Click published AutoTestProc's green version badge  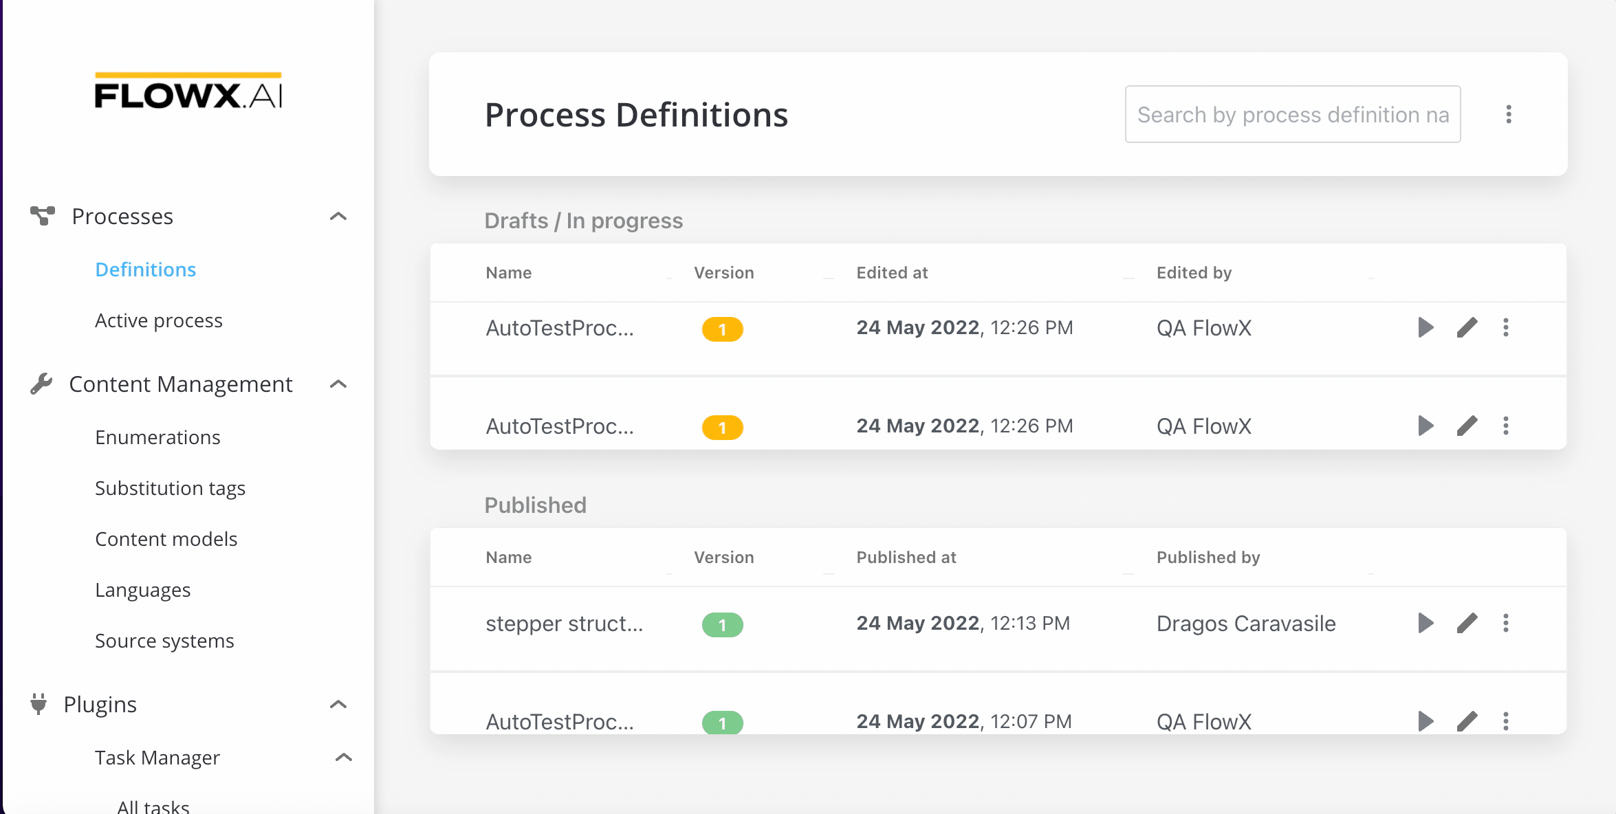tap(722, 723)
